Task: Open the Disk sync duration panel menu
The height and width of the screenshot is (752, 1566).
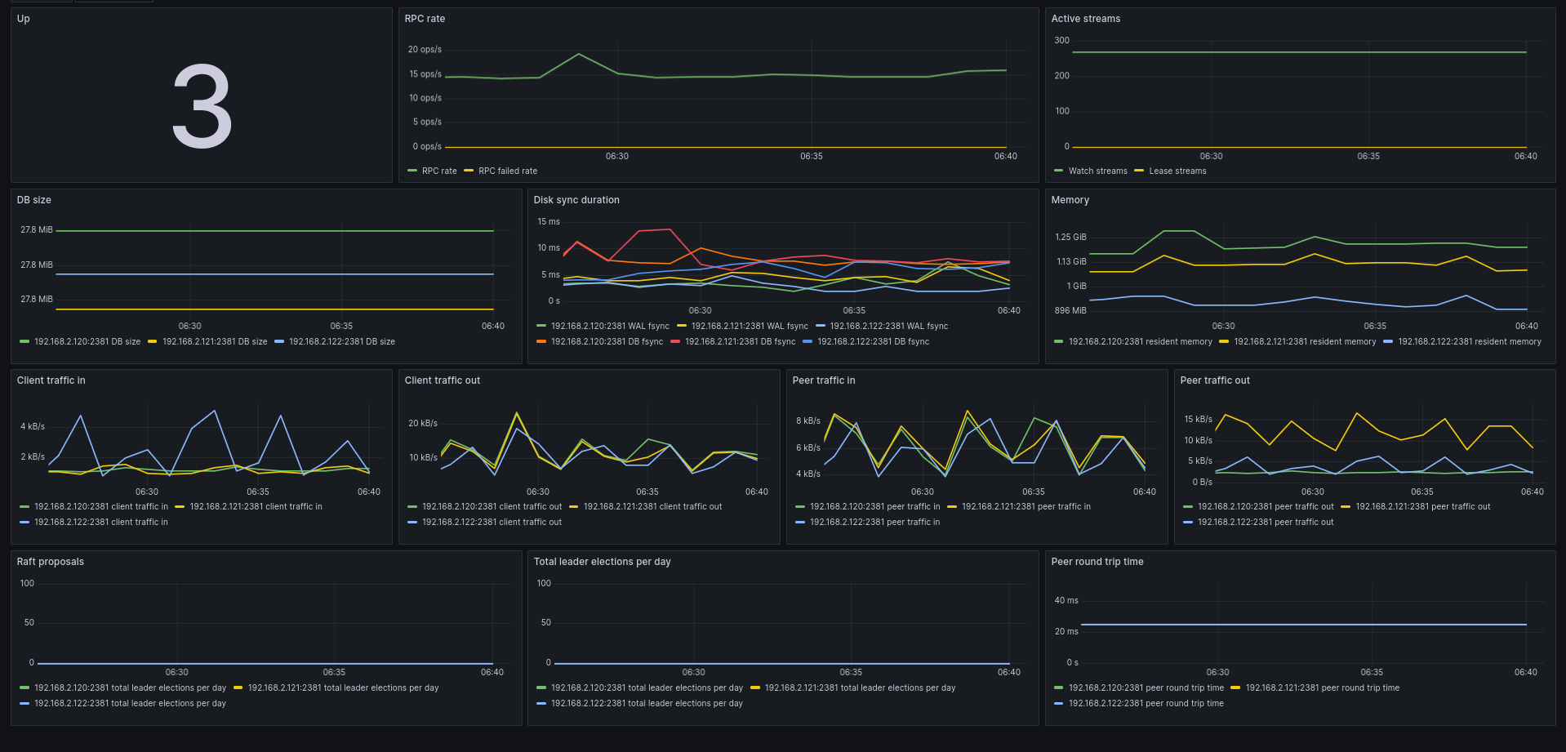Action: [x=576, y=199]
